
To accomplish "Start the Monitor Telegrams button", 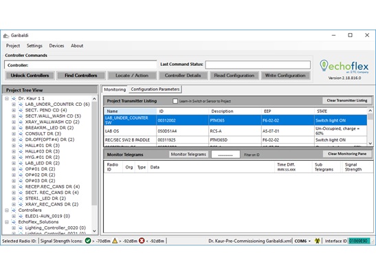I will pyautogui.click(x=188, y=155).
